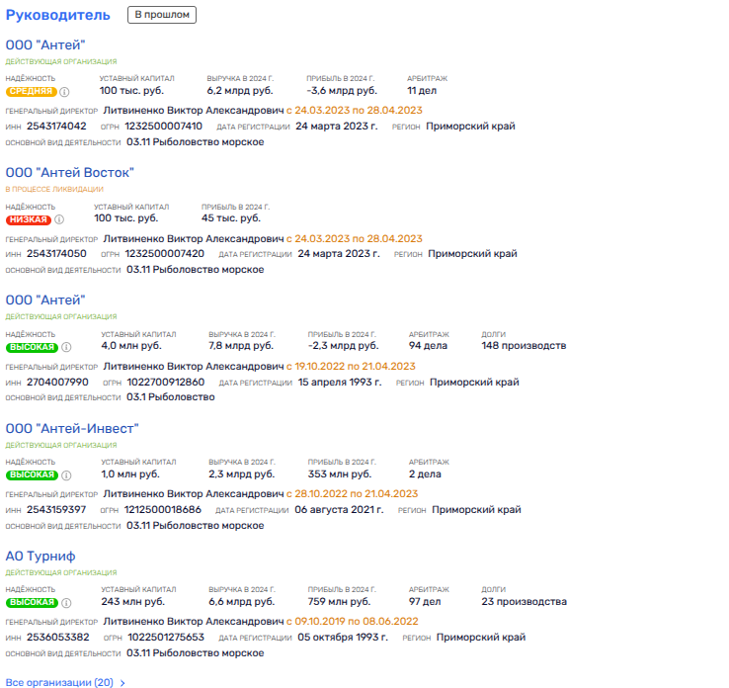Open ООО "Антей Восток" company page
Image resolution: width=729 pixels, height=688 pixels.
point(69,173)
